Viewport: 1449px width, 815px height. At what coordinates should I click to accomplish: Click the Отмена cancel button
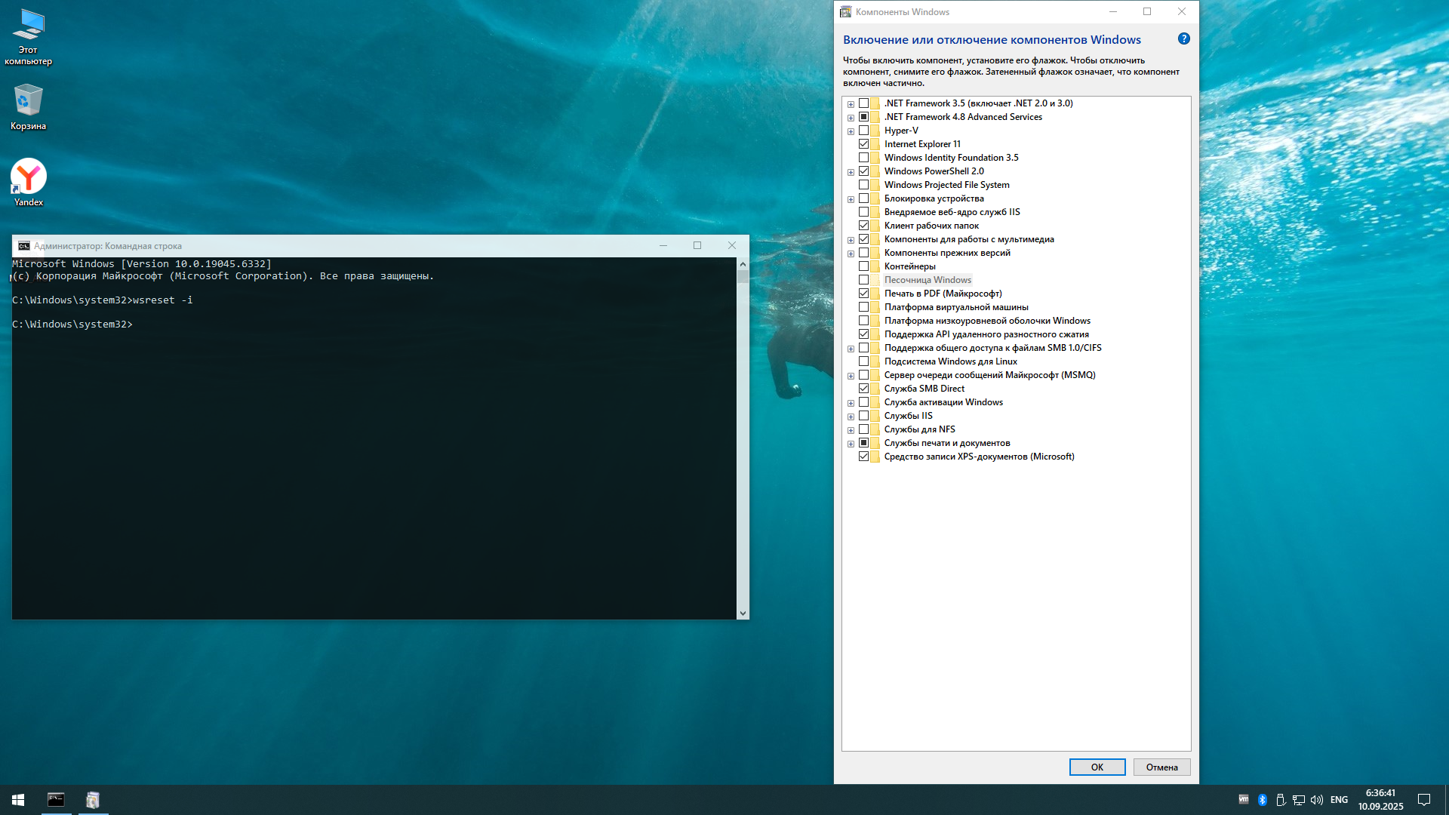coord(1161,767)
